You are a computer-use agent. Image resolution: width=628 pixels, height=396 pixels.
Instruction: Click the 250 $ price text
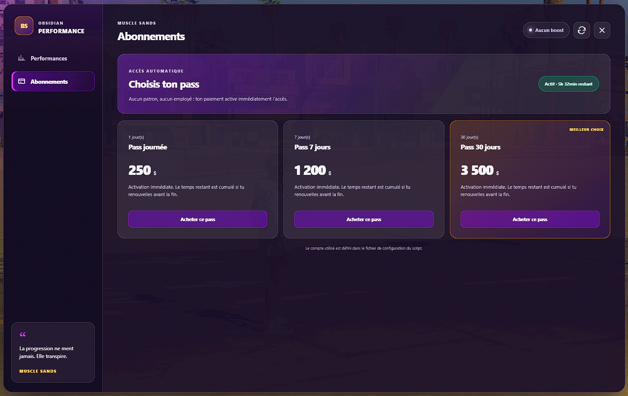point(142,171)
